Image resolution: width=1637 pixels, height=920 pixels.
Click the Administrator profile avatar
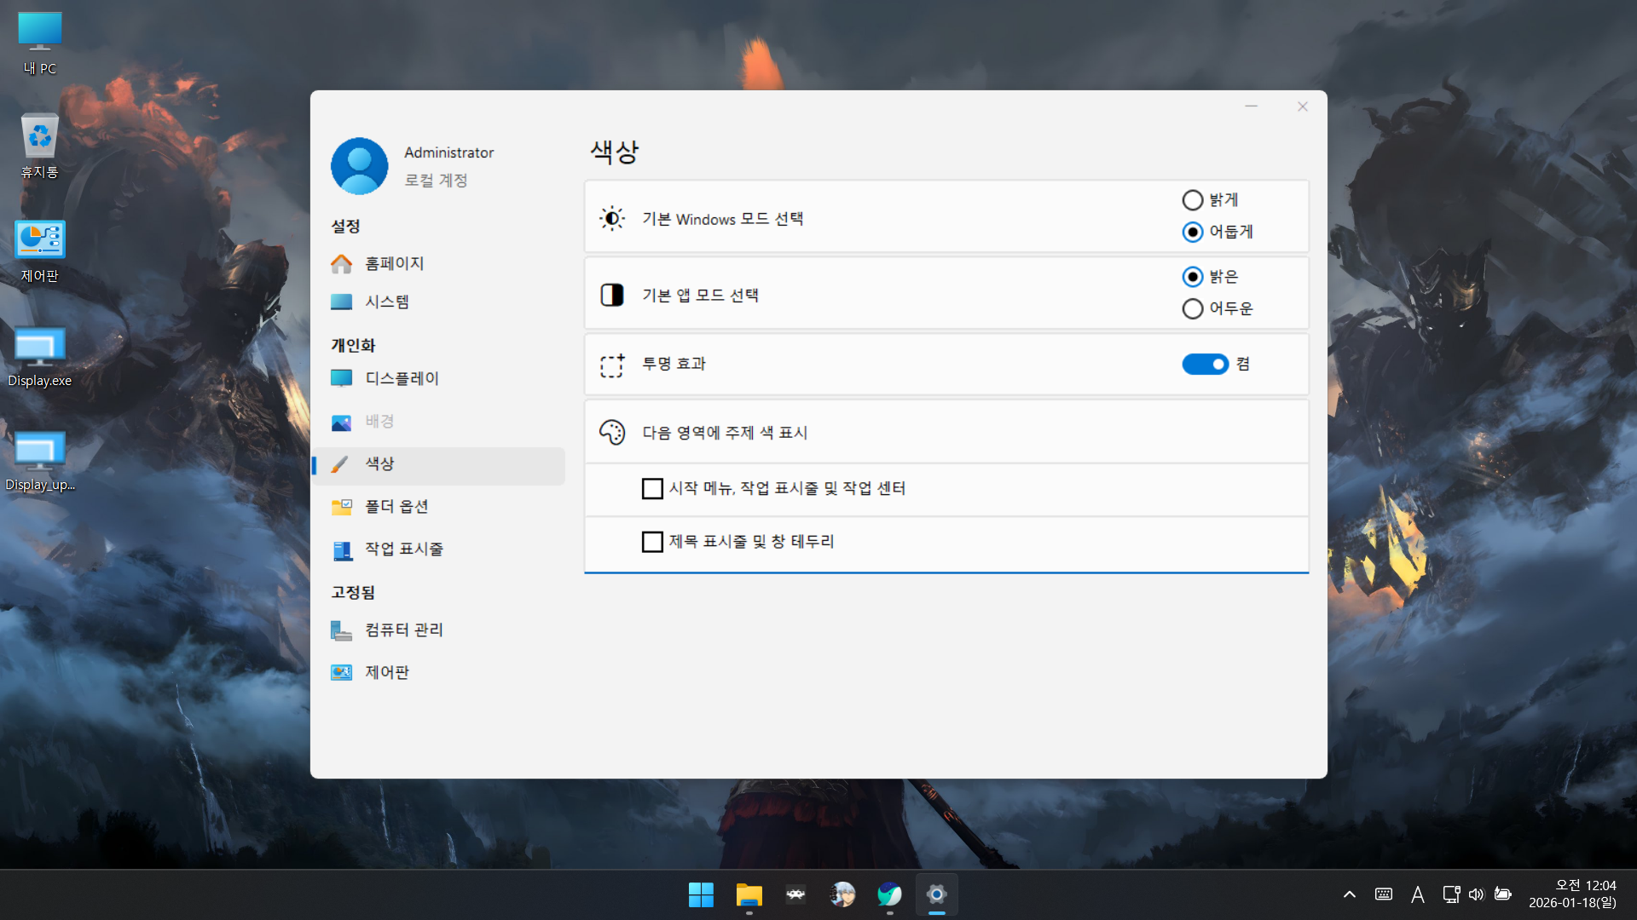point(359,166)
